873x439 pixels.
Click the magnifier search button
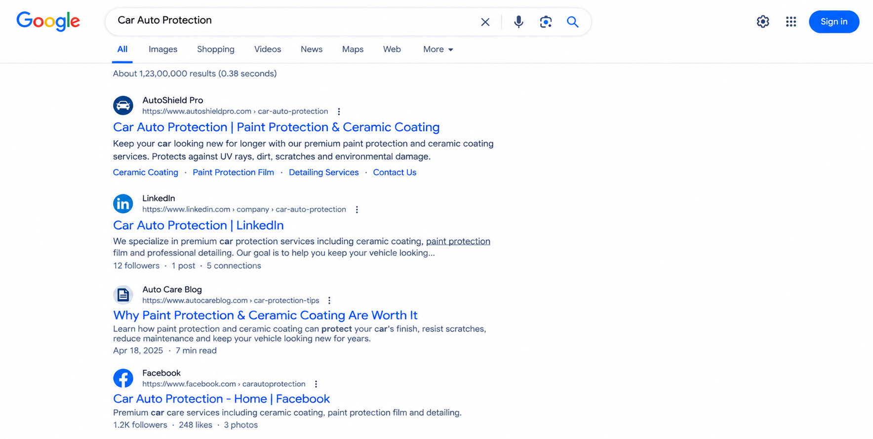572,22
